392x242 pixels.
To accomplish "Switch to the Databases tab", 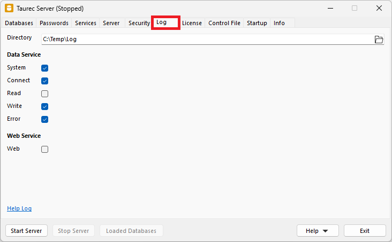I will pos(19,23).
